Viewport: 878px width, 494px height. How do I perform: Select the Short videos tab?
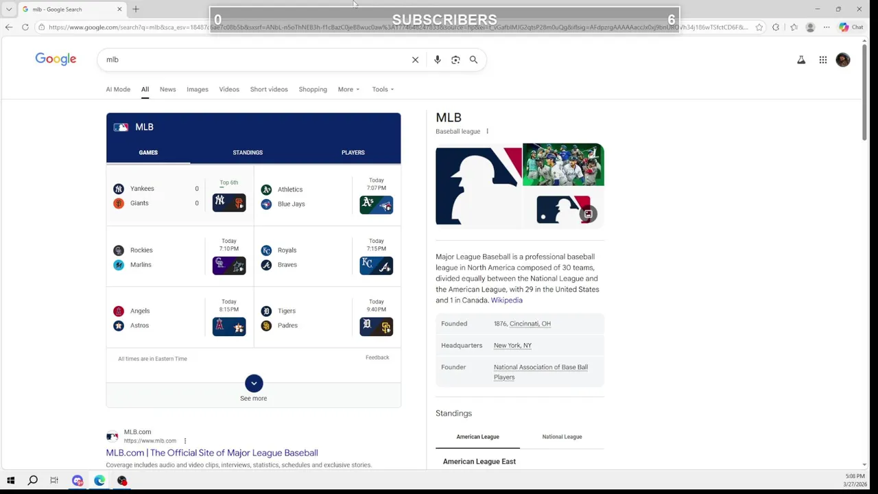pos(269,89)
